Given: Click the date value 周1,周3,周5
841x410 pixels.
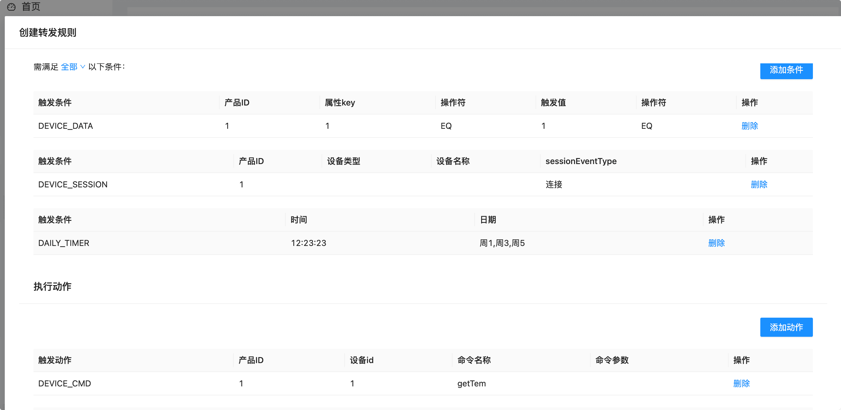Looking at the screenshot, I should coord(502,243).
